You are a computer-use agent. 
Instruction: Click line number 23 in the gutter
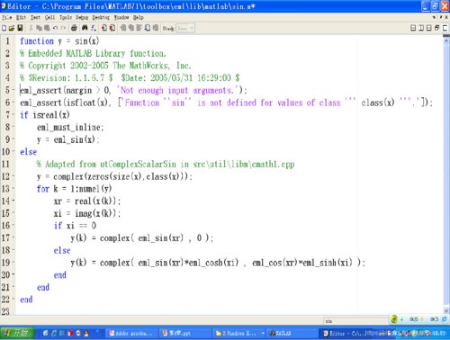(5, 311)
